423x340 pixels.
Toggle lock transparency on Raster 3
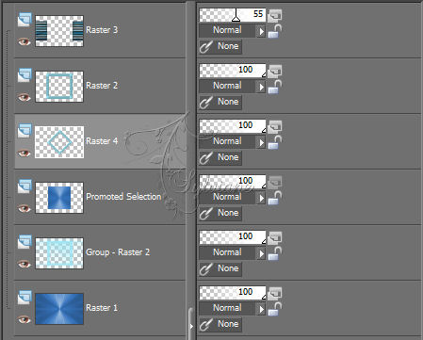click(275, 31)
